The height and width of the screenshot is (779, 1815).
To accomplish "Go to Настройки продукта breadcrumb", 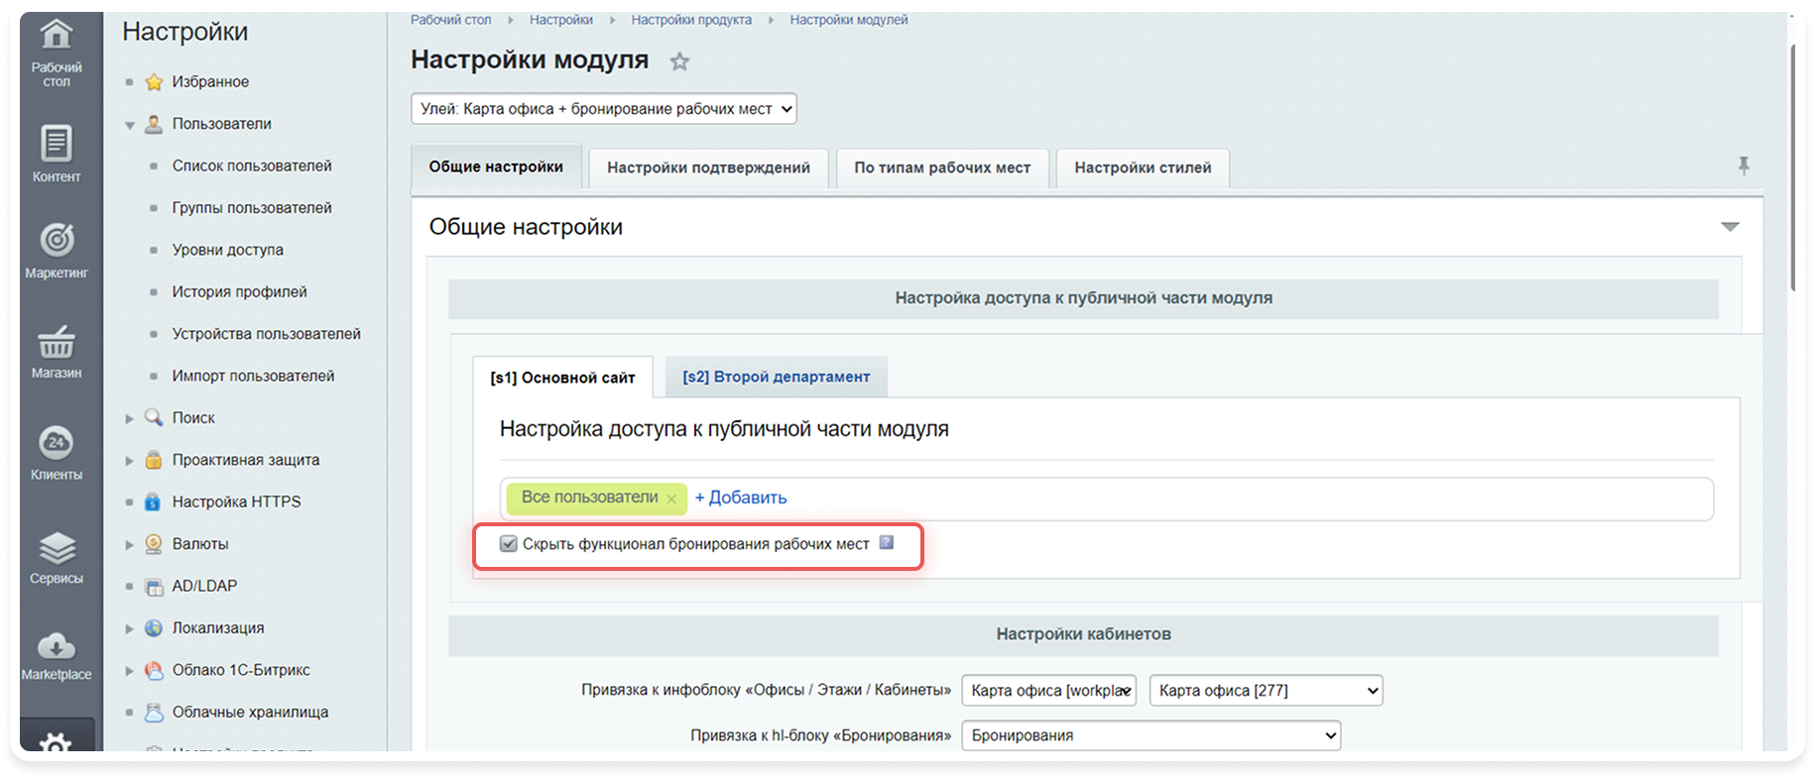I will pyautogui.click(x=691, y=20).
